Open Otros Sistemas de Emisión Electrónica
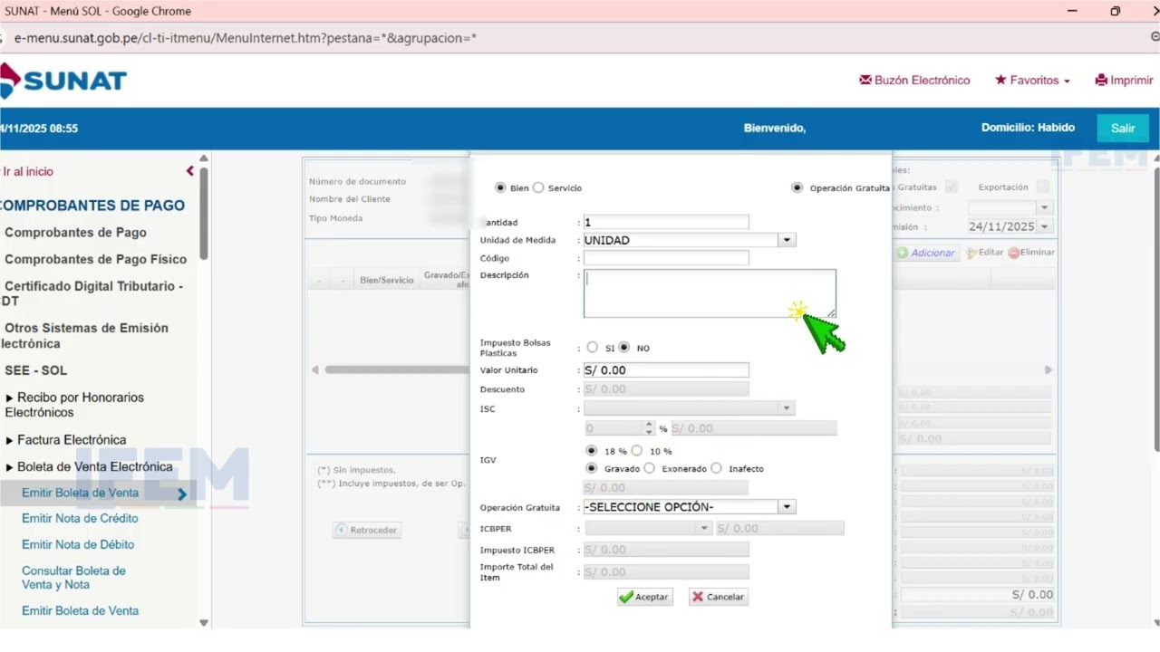 (85, 336)
